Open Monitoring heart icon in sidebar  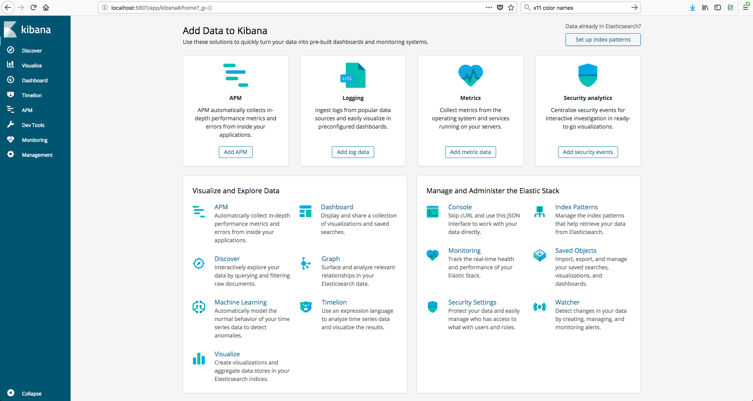[11, 140]
